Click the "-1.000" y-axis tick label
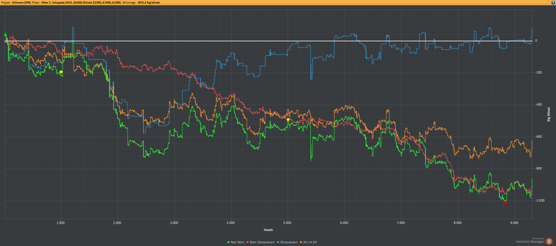556x246 pixels. (540, 200)
